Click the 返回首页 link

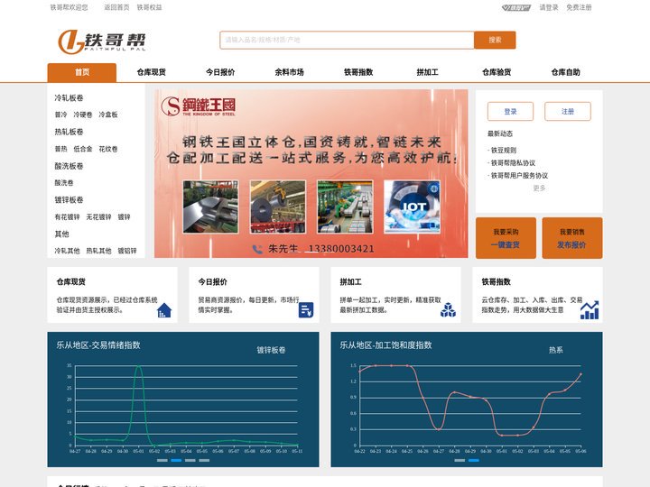(116, 7)
